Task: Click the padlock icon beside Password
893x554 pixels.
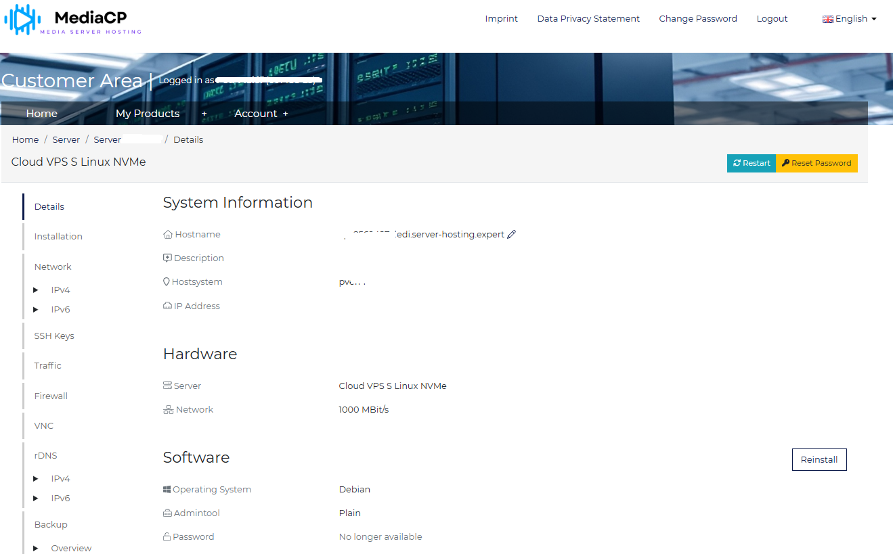Action: (x=167, y=537)
